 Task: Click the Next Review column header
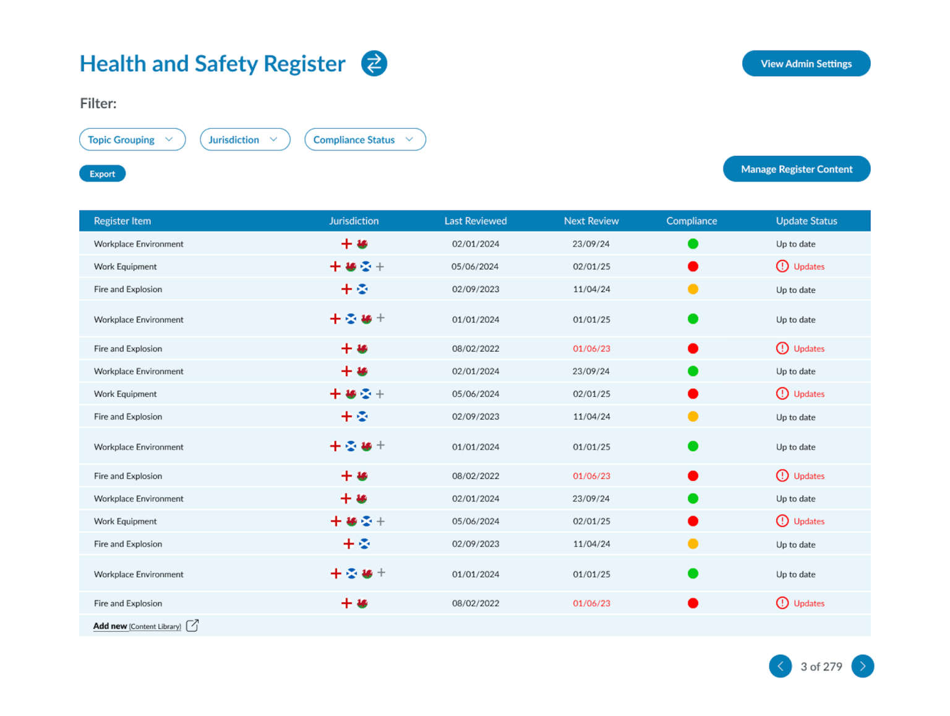[591, 221]
